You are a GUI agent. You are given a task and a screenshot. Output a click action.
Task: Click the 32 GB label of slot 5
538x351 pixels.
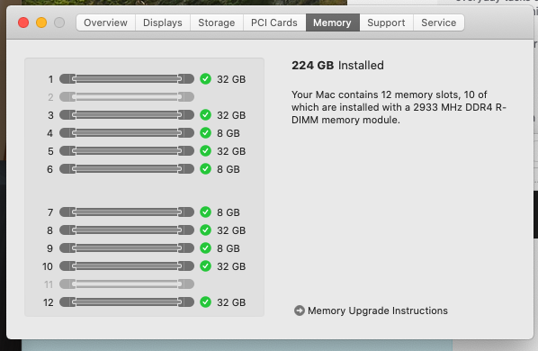pyautogui.click(x=231, y=151)
